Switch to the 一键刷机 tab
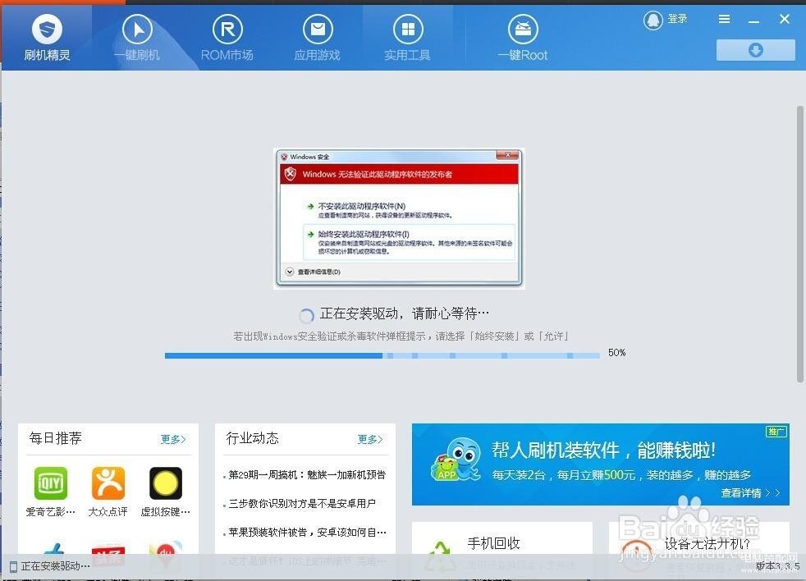This screenshot has width=806, height=581. [x=137, y=38]
